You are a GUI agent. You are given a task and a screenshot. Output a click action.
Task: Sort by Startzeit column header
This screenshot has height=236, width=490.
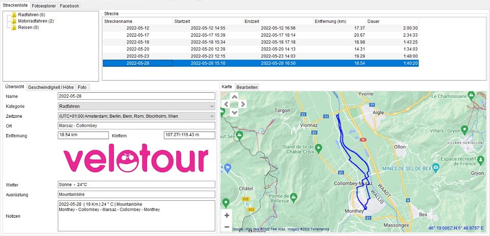click(x=208, y=21)
